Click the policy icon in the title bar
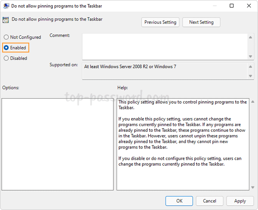The height and width of the screenshot is (210, 258). coord(6,6)
